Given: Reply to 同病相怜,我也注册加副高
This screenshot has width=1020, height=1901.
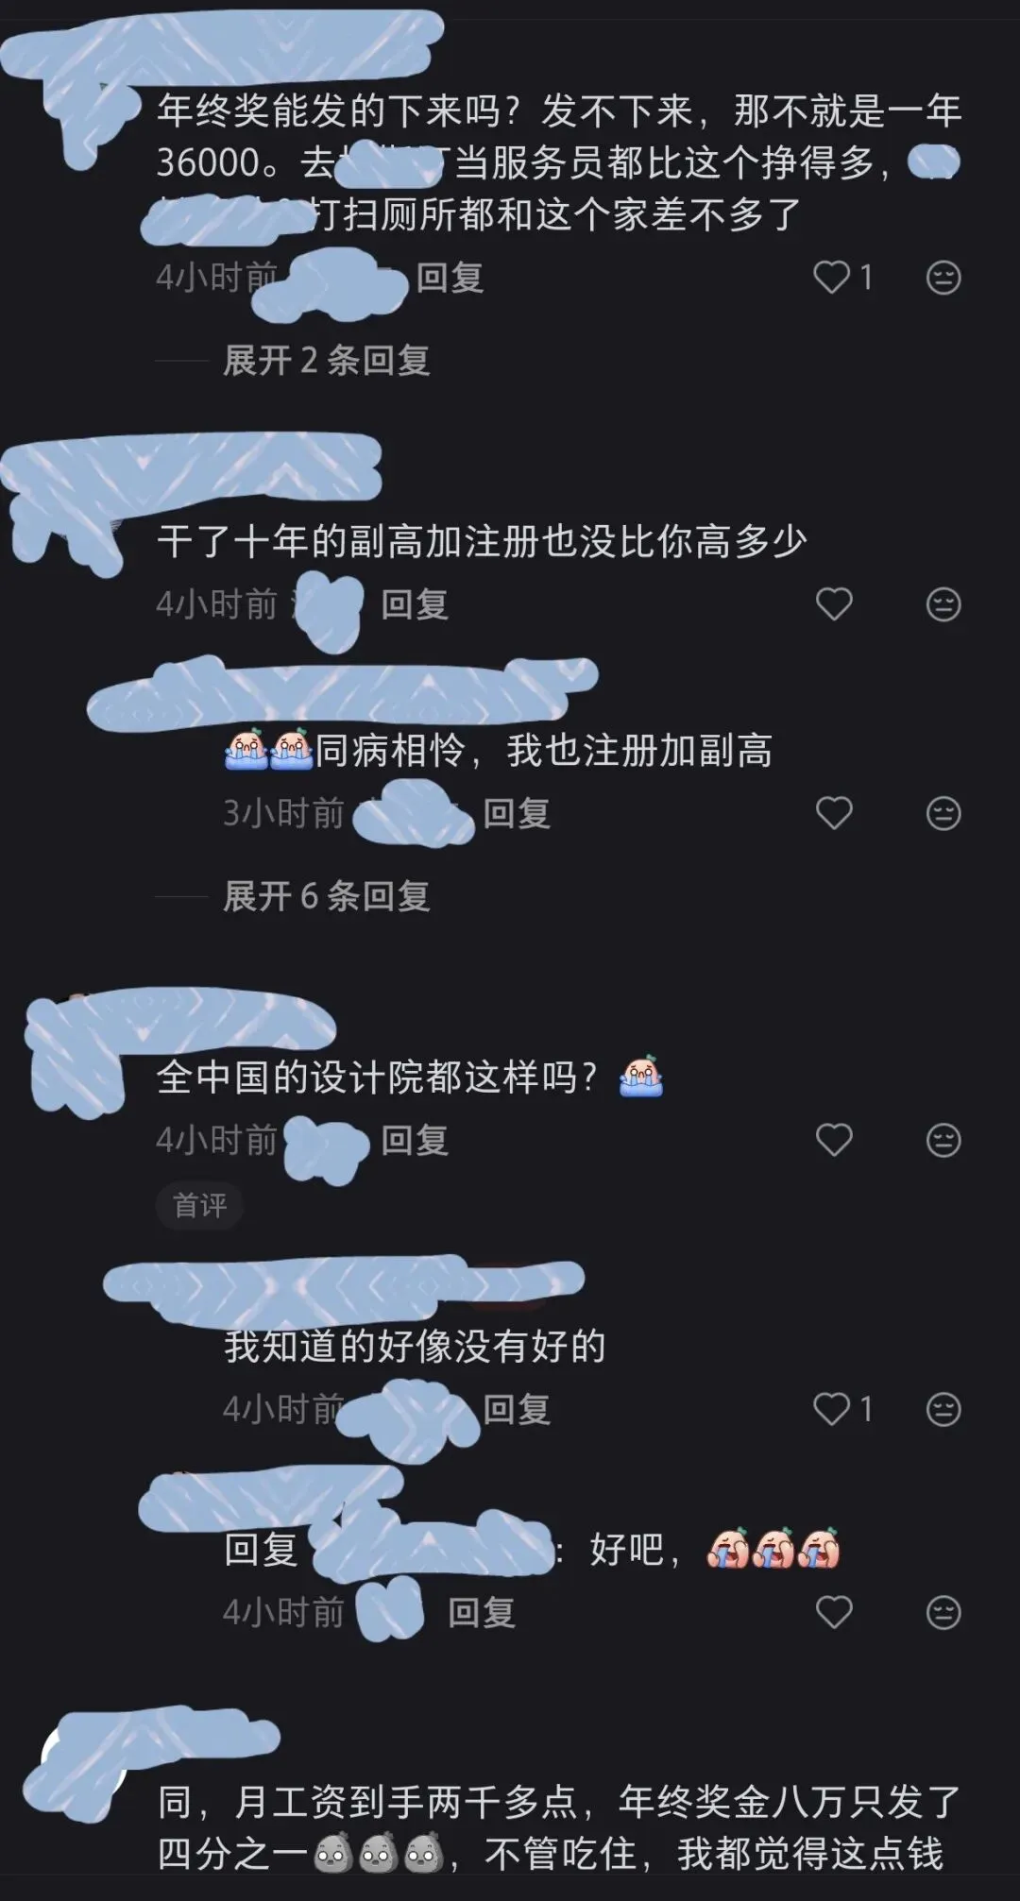Looking at the screenshot, I should pyautogui.click(x=517, y=813).
